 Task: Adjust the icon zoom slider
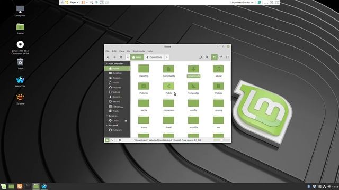[x=221, y=140]
